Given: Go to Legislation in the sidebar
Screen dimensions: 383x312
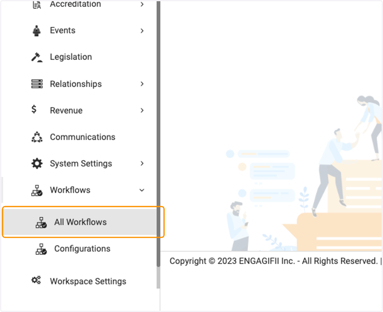Looking at the screenshot, I should [x=71, y=57].
